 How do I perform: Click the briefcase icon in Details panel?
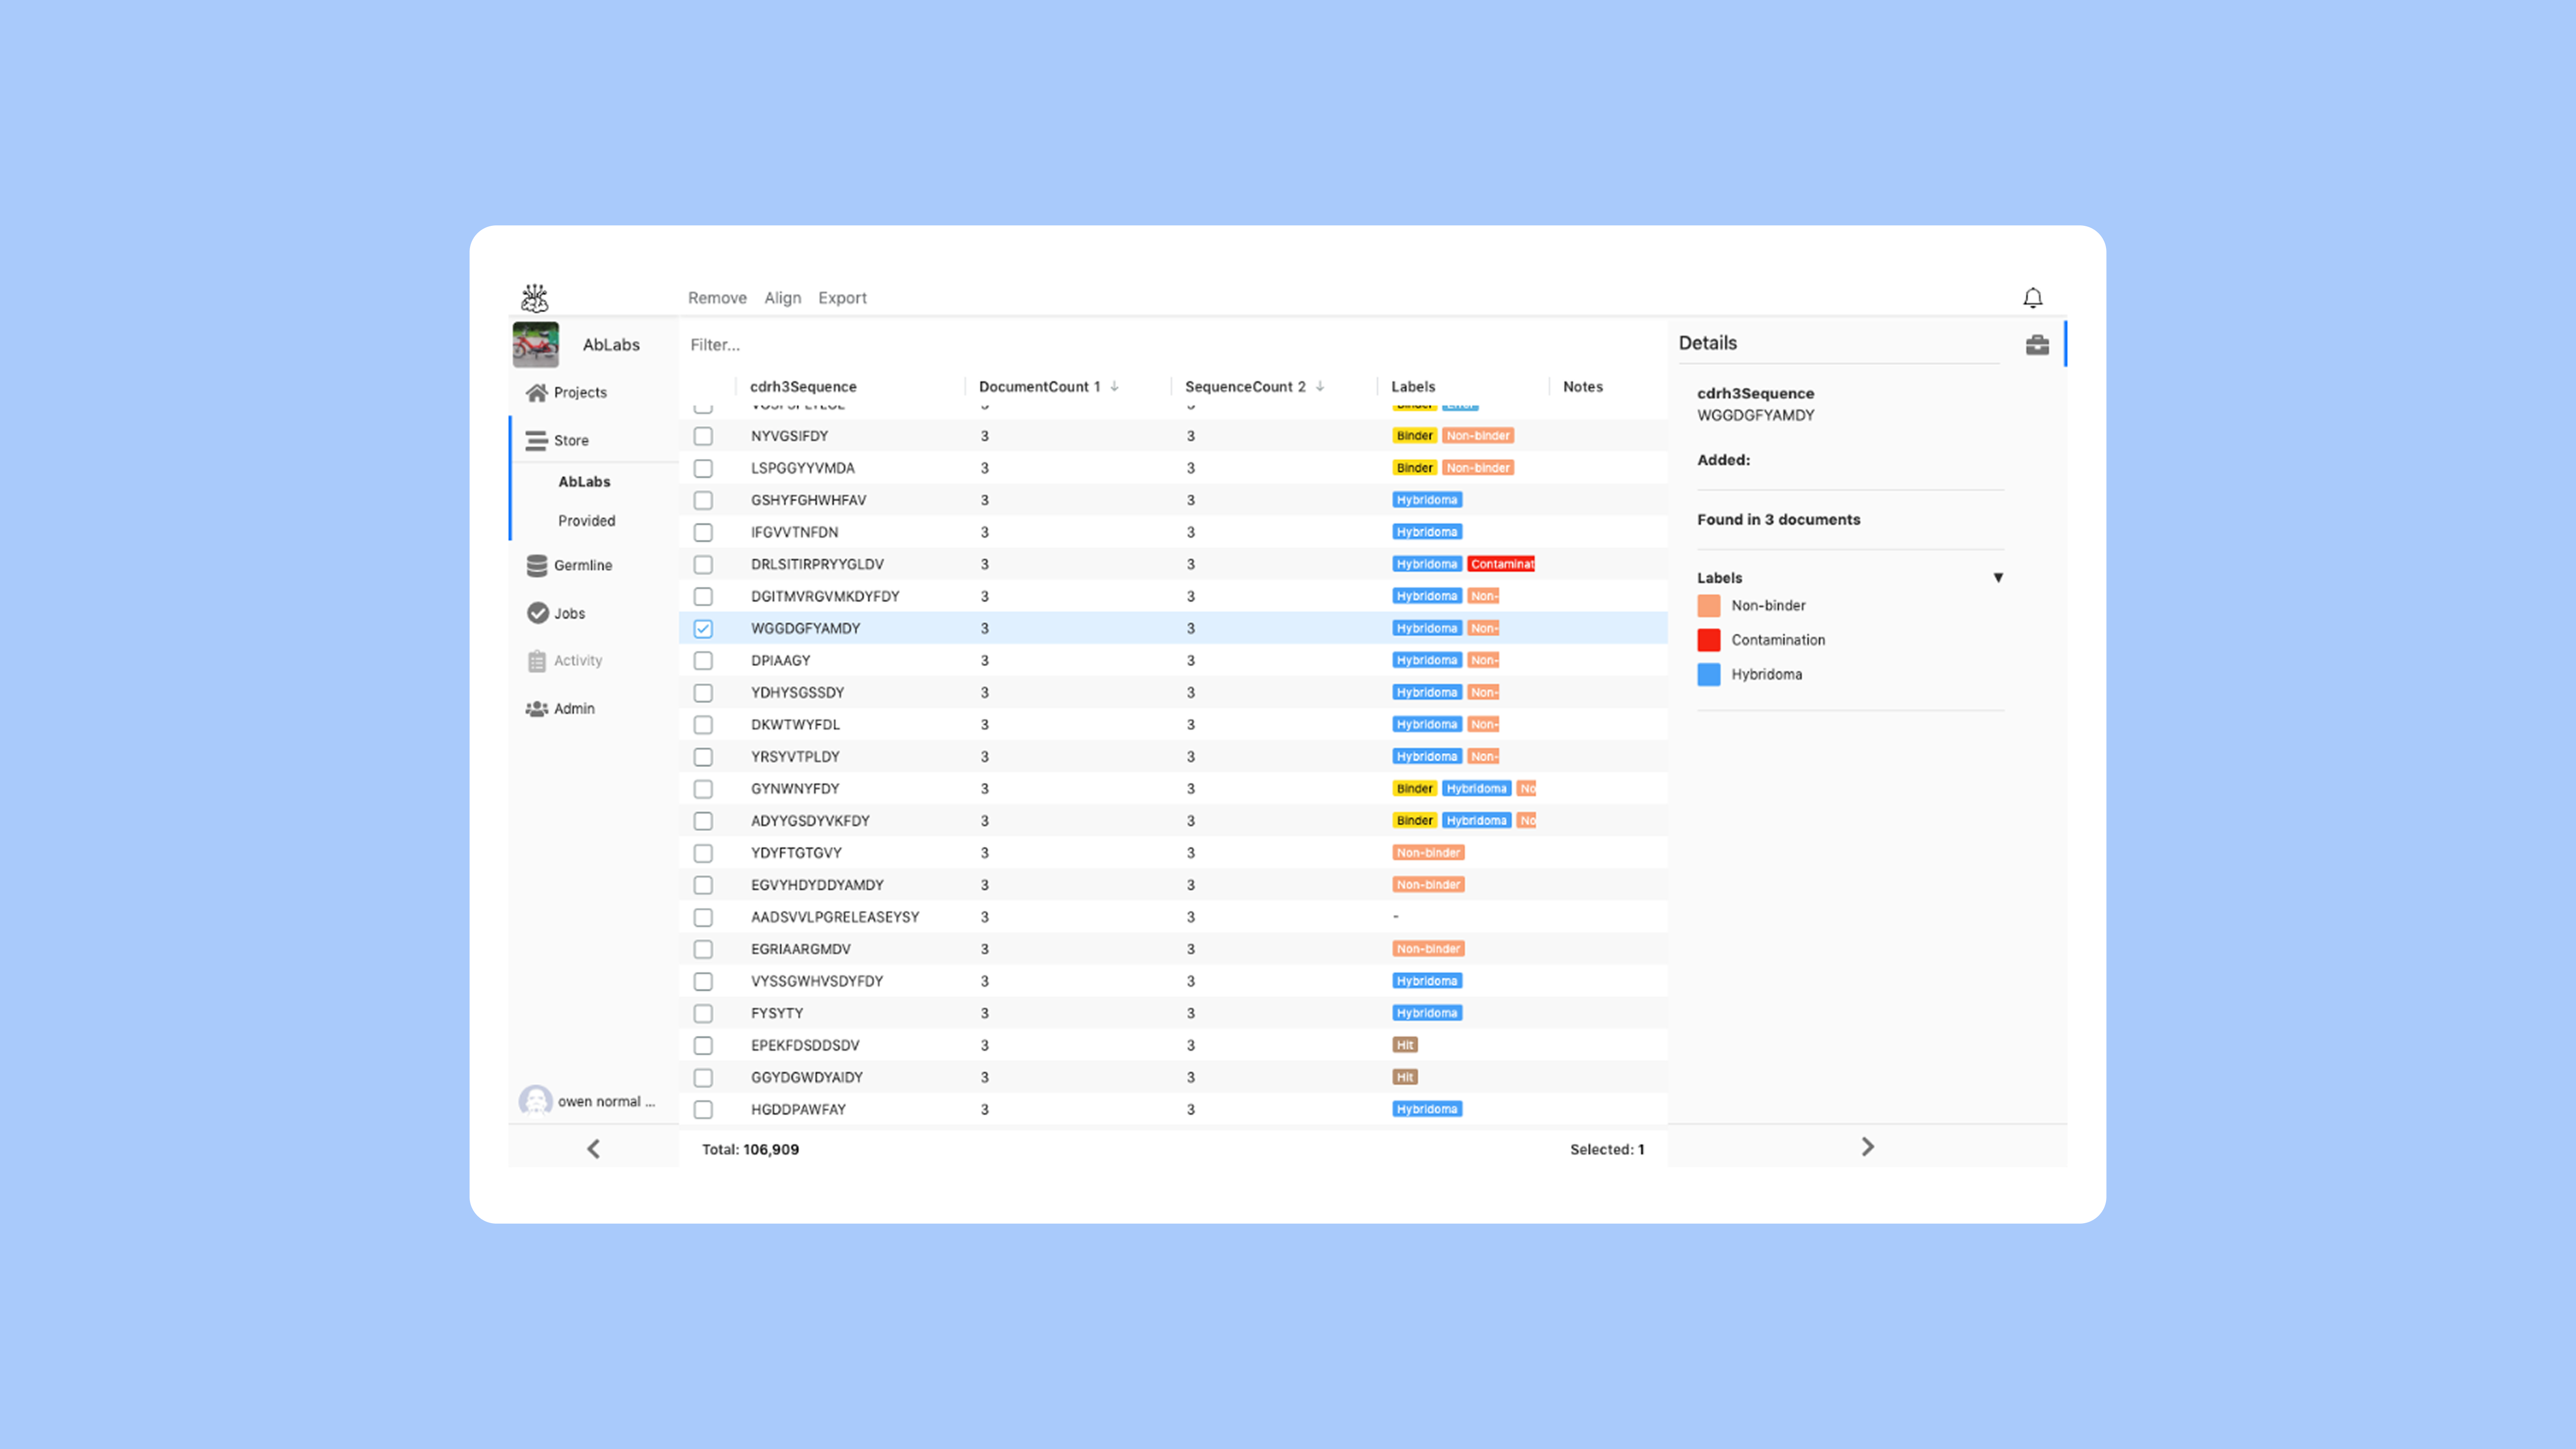click(x=2037, y=345)
